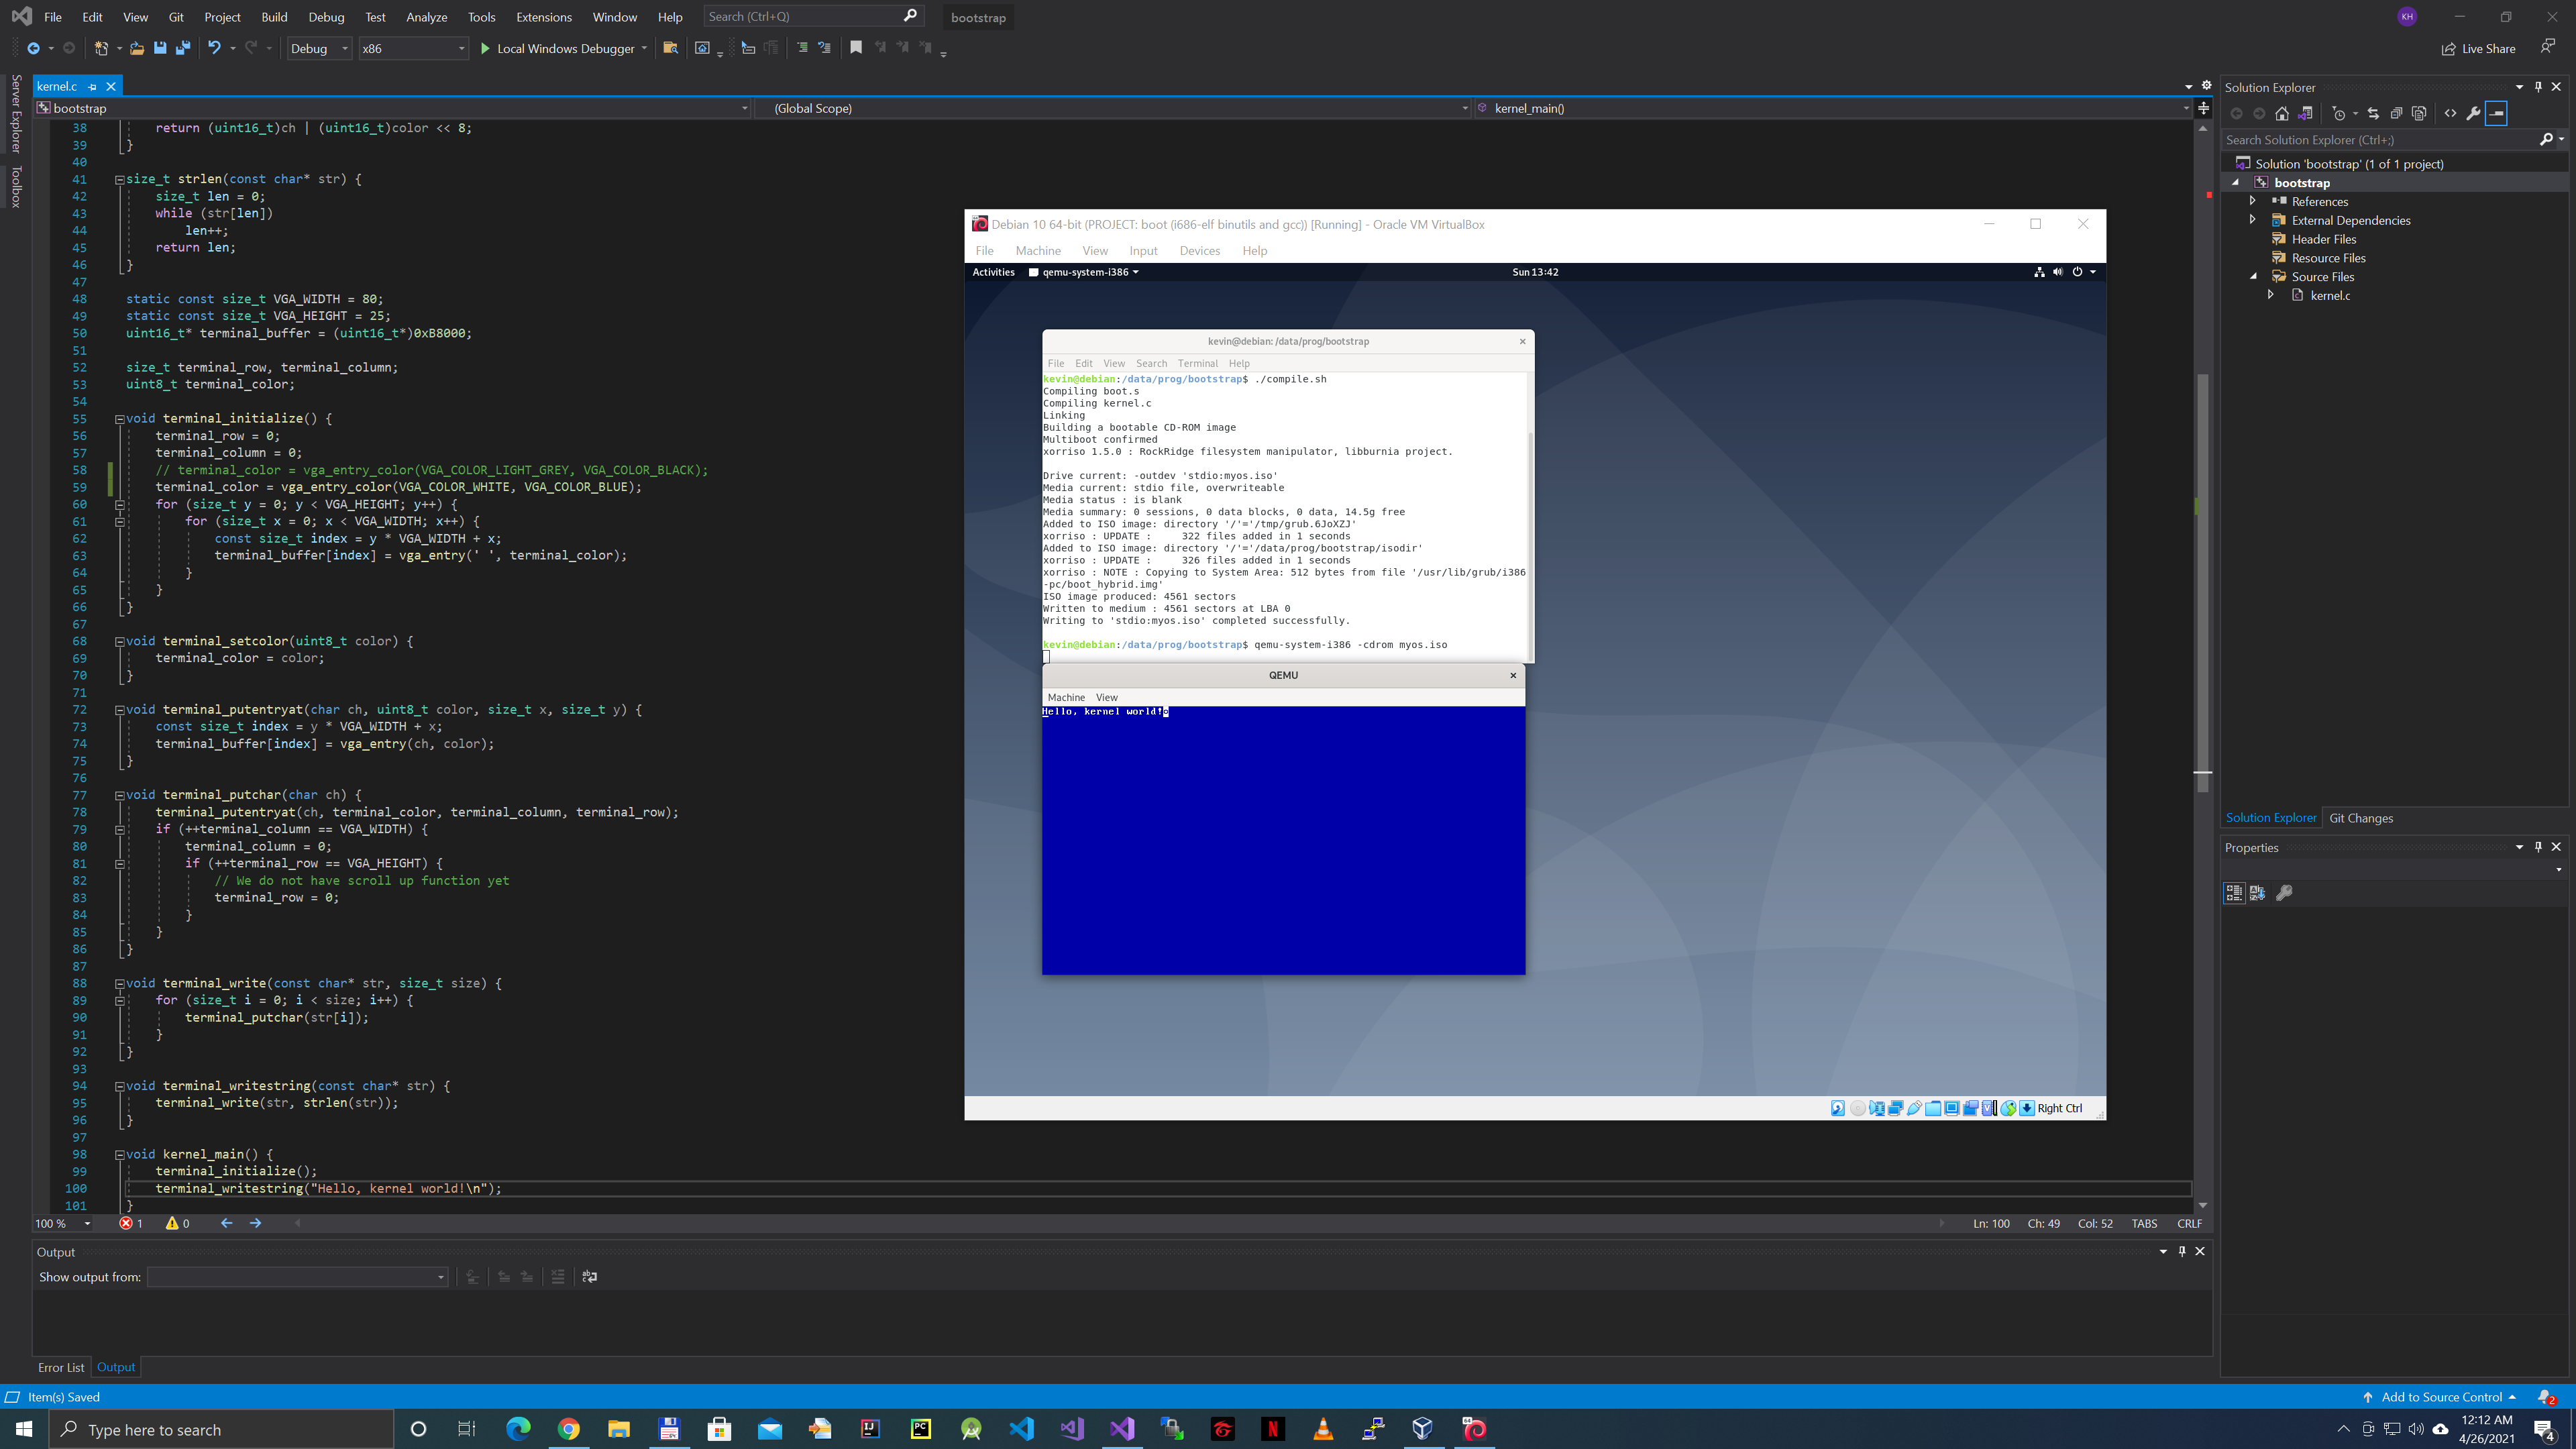Click the Open File folder icon

pos(137,48)
